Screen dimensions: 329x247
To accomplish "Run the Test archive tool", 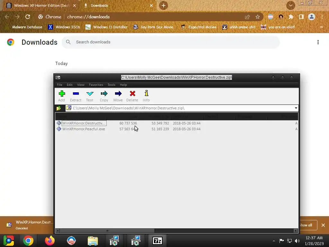I will pos(90,96).
